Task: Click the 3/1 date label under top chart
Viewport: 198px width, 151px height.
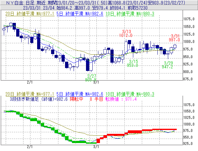Action: (x=96, y=82)
